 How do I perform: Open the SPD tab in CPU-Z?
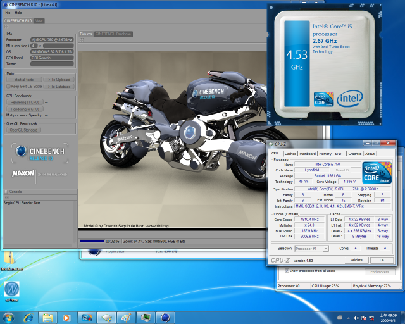(339, 154)
